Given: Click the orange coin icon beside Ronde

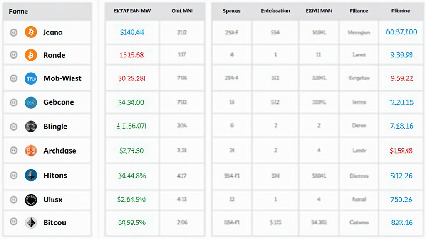Looking at the screenshot, I should click(x=31, y=55).
